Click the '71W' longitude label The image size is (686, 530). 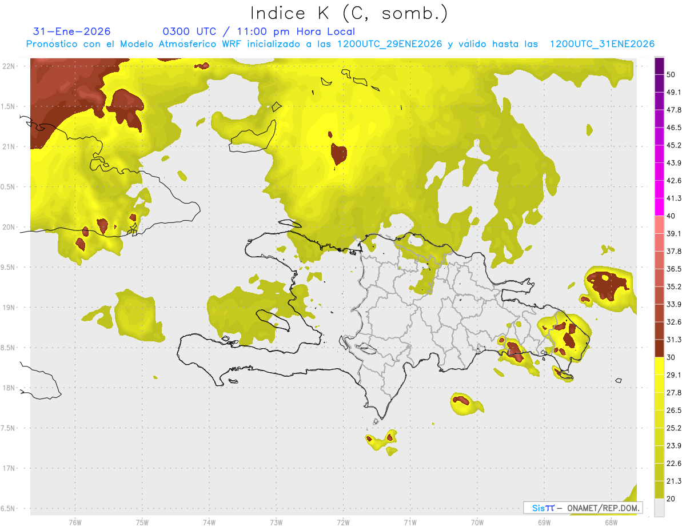410,522
